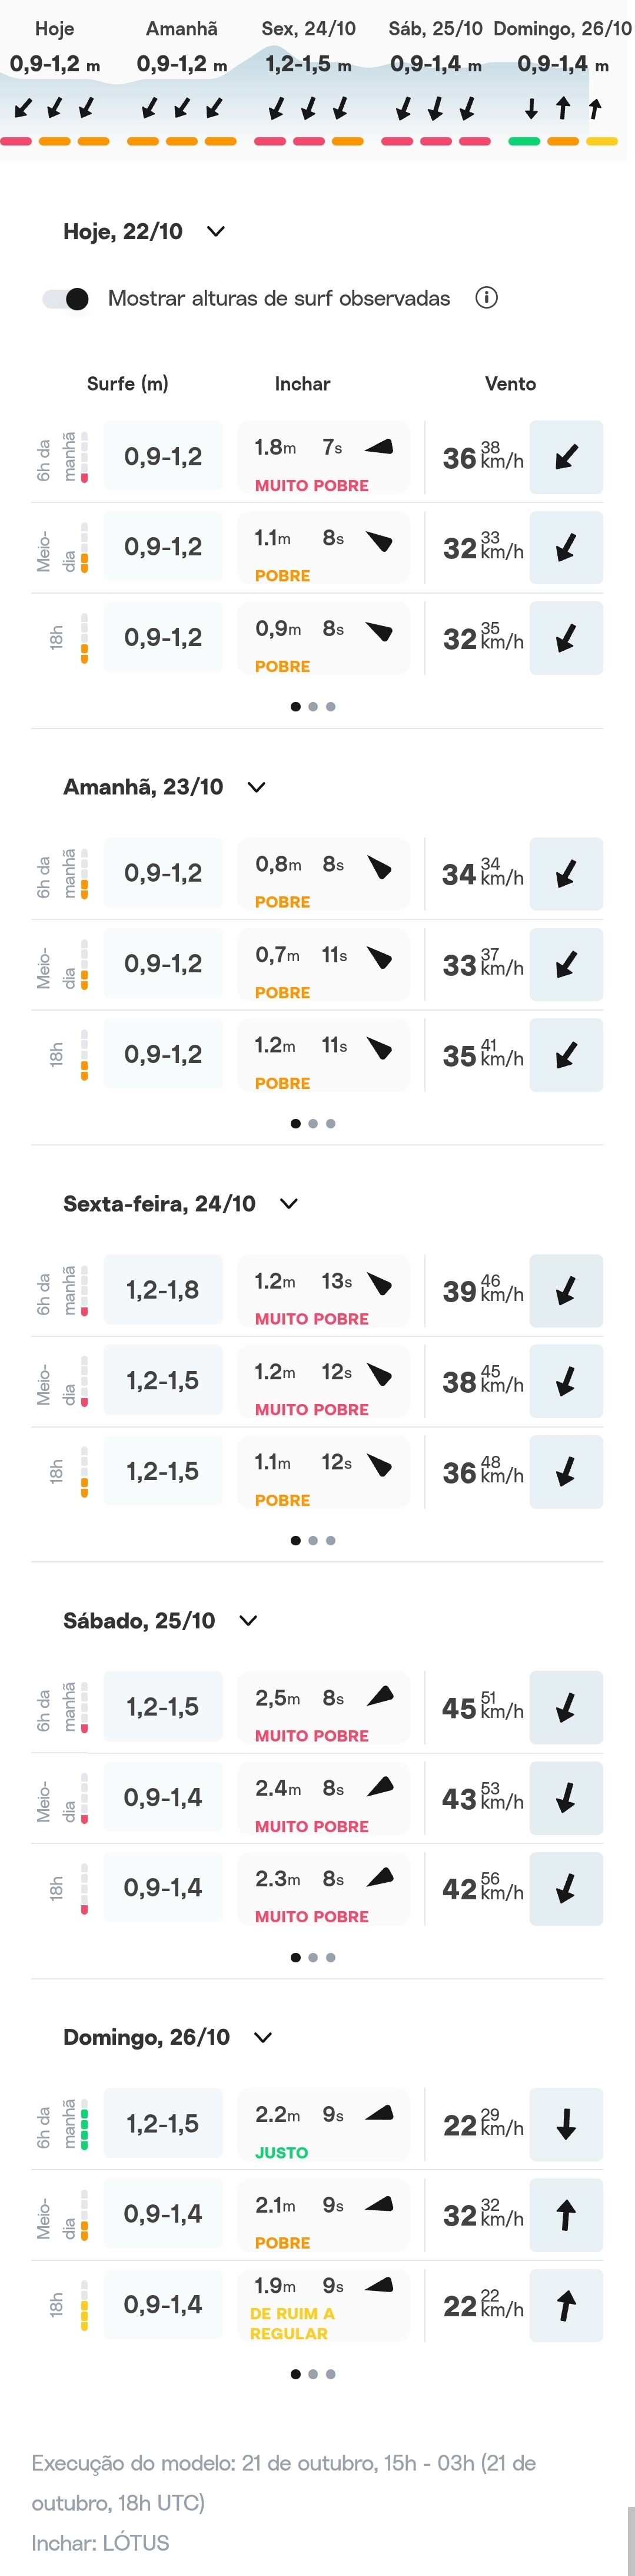635x2576 pixels.
Task: Click second pagination dot under today's table
Action: point(313,707)
